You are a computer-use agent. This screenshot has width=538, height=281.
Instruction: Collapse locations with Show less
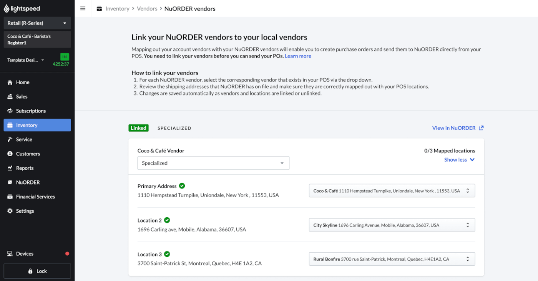click(x=460, y=160)
